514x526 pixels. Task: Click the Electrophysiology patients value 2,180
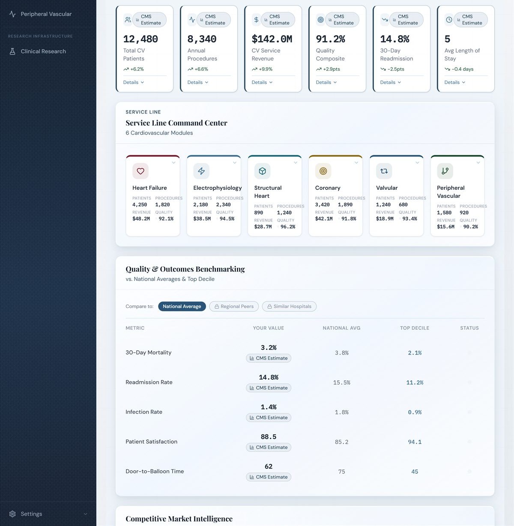(200, 205)
